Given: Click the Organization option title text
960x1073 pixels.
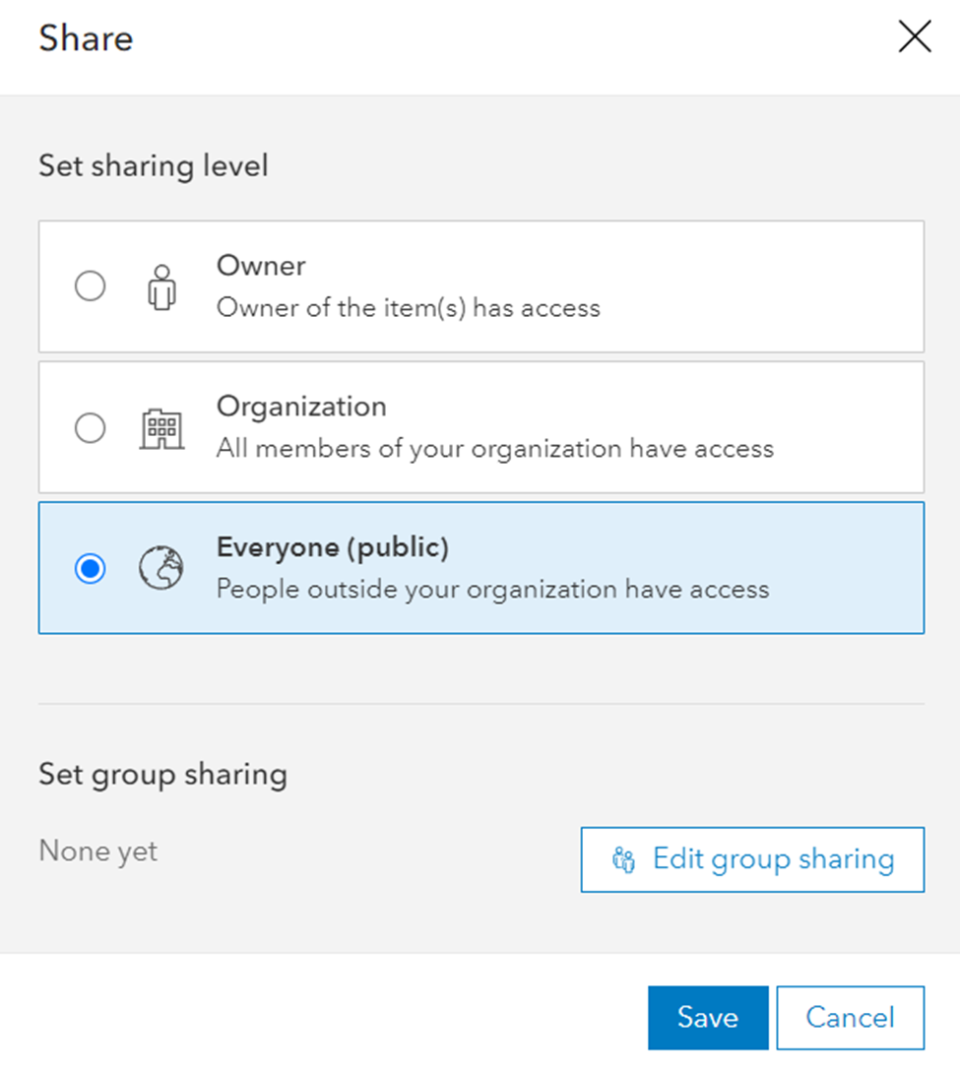Looking at the screenshot, I should pos(301,407).
